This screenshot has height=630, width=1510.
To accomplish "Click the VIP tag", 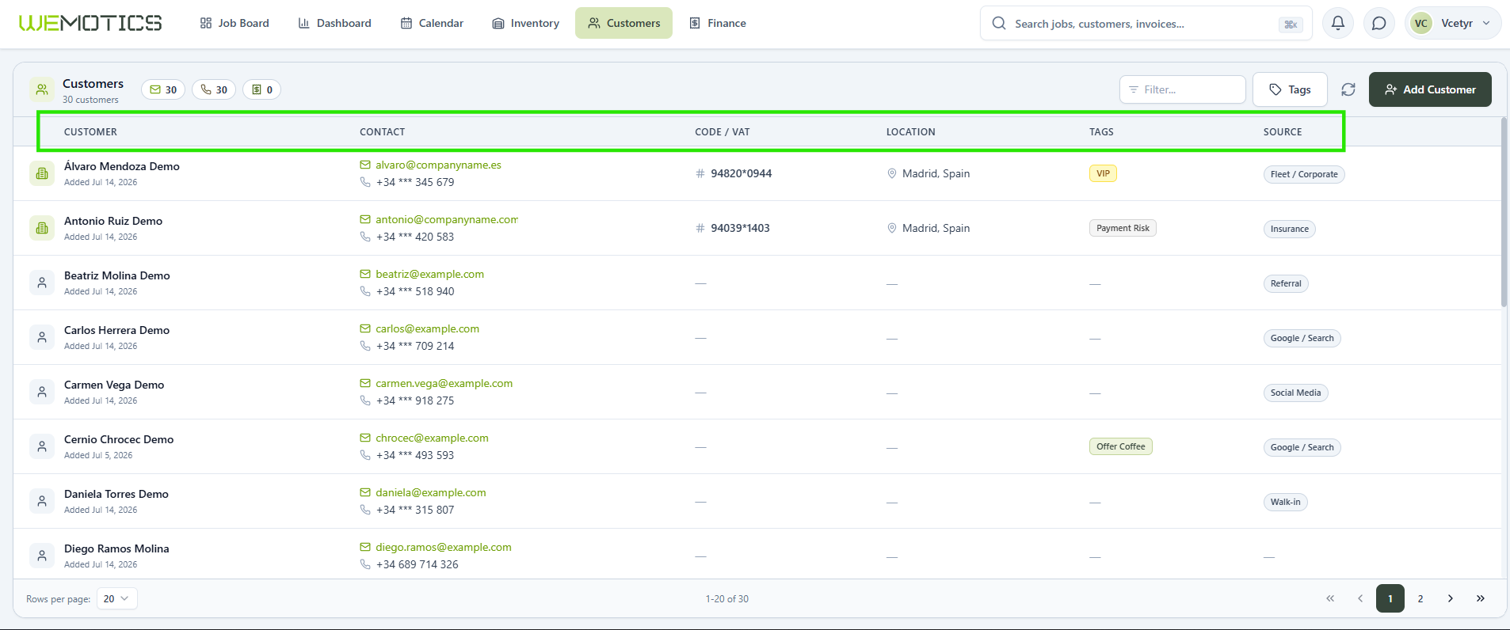I will click(x=1103, y=173).
